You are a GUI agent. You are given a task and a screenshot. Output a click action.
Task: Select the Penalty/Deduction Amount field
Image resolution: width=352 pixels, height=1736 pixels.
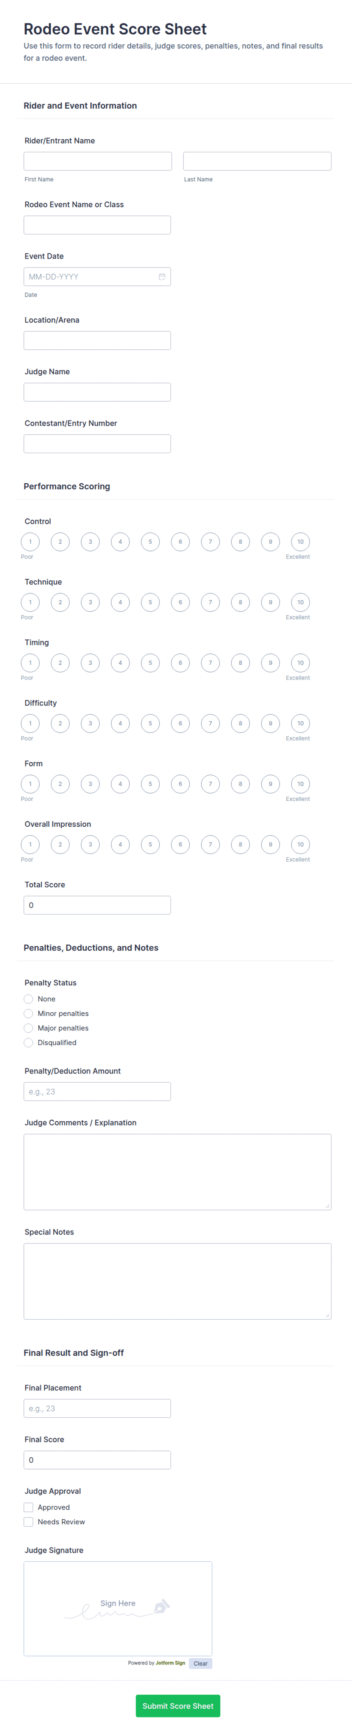pos(97,1092)
